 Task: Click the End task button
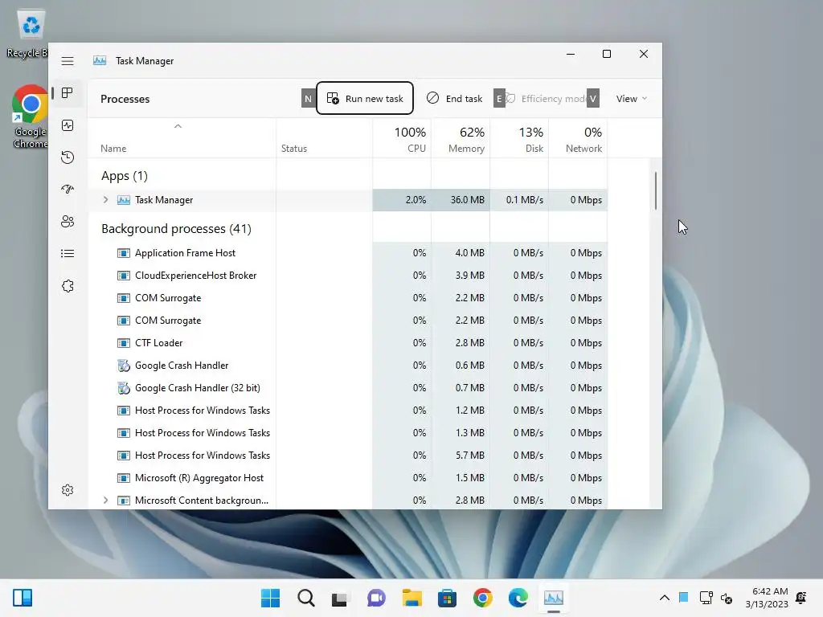click(x=455, y=99)
